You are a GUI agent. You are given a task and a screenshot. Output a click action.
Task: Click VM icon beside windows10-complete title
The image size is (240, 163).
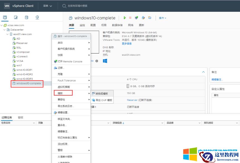[71, 18]
